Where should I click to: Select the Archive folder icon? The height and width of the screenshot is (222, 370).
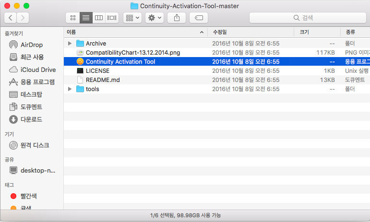pos(80,43)
